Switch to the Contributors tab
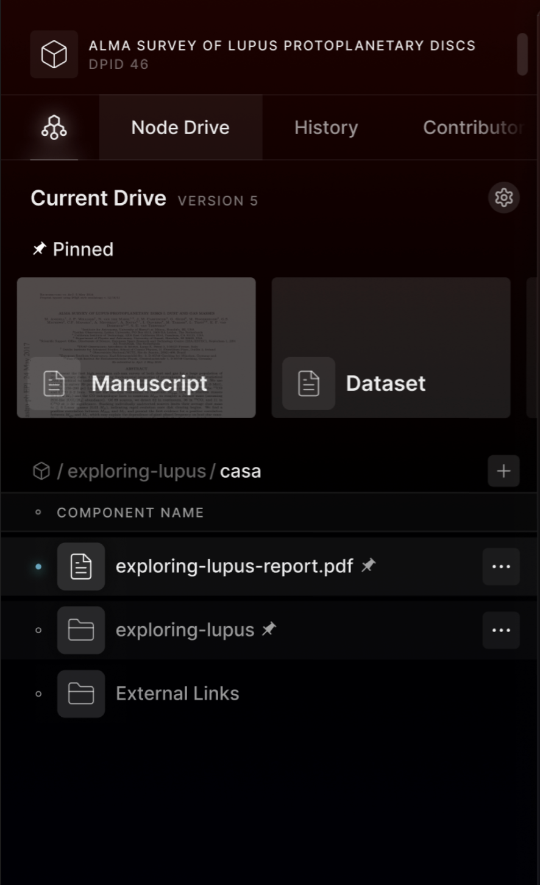Viewport: 540px width, 885px height. (472, 127)
